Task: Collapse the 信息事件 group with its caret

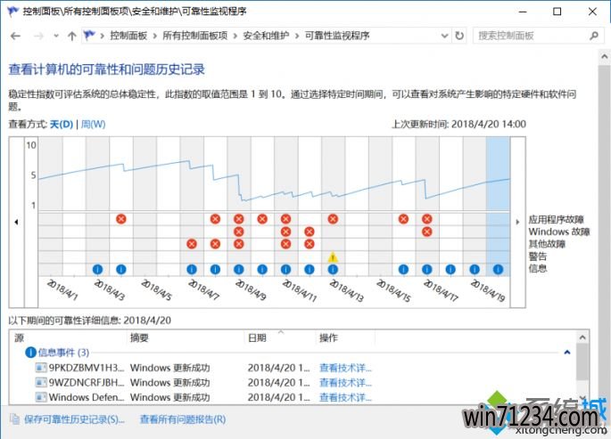Action: pos(567,353)
